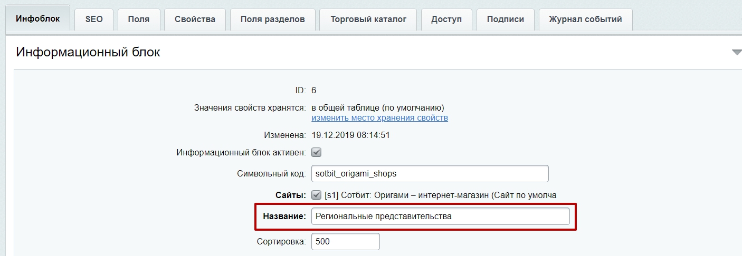Go to the Свойства tab
The image size is (742, 256).
click(195, 19)
